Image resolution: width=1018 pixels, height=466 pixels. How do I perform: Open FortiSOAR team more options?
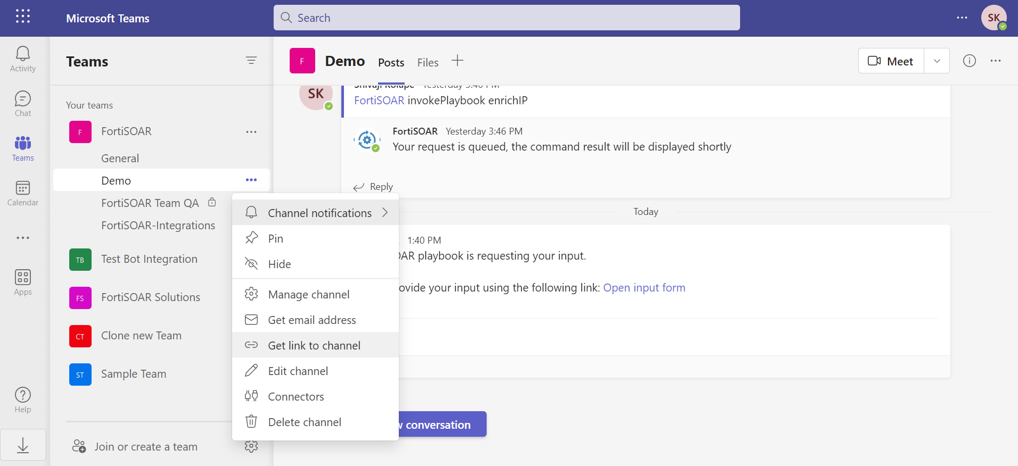point(251,132)
